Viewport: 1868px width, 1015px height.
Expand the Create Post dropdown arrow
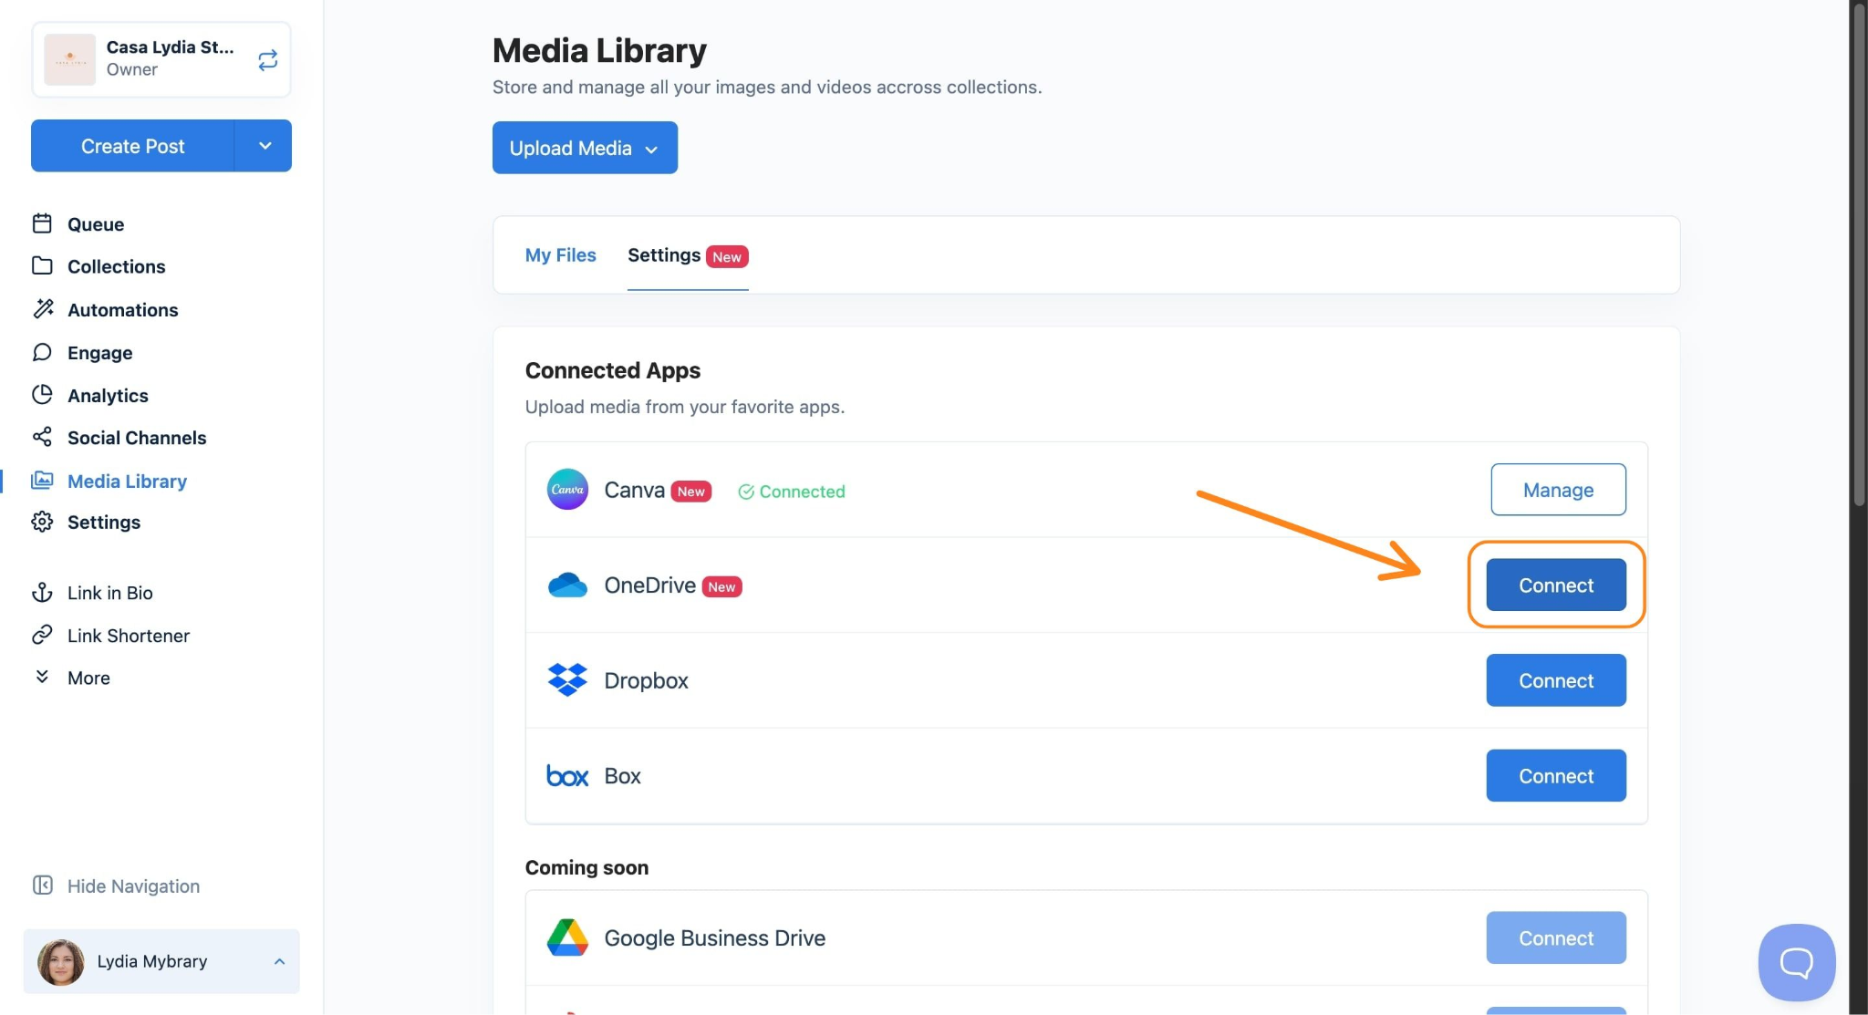tap(265, 146)
